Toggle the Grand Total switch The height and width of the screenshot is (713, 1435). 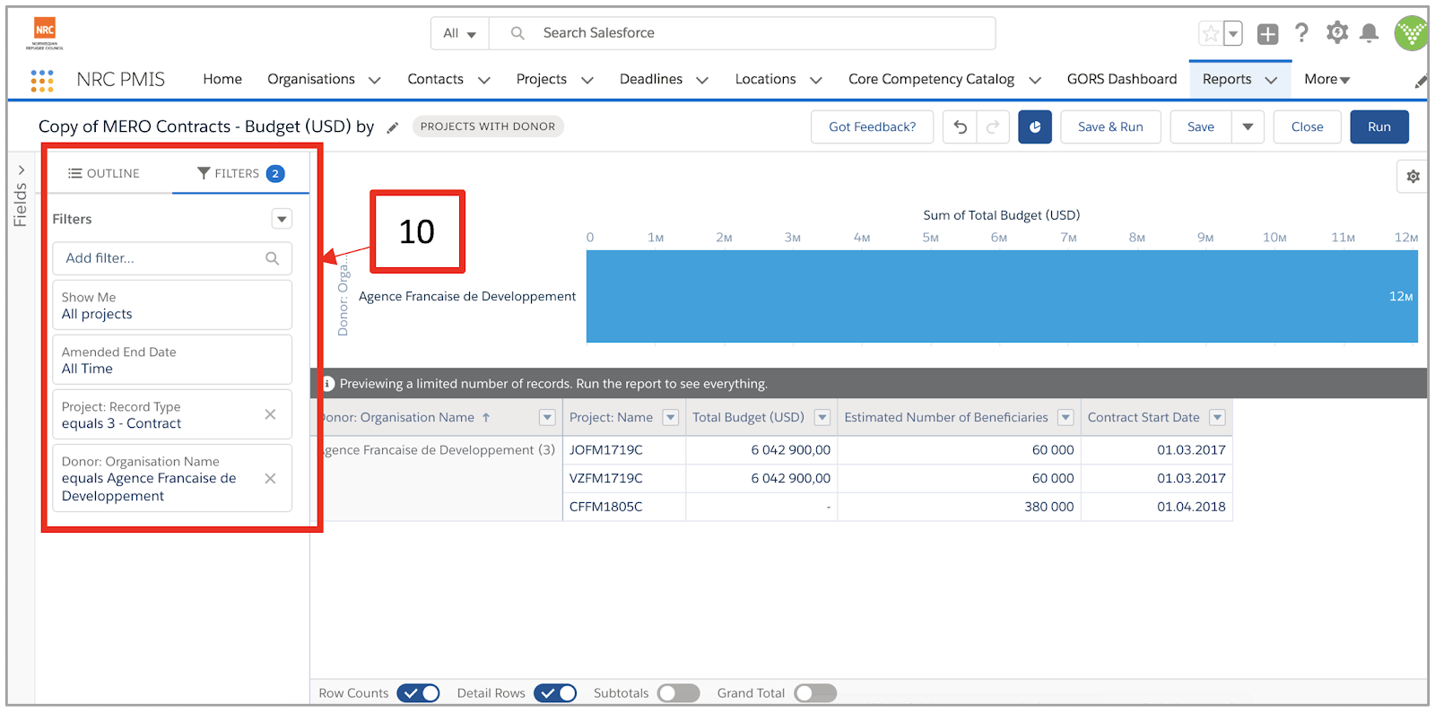click(815, 693)
